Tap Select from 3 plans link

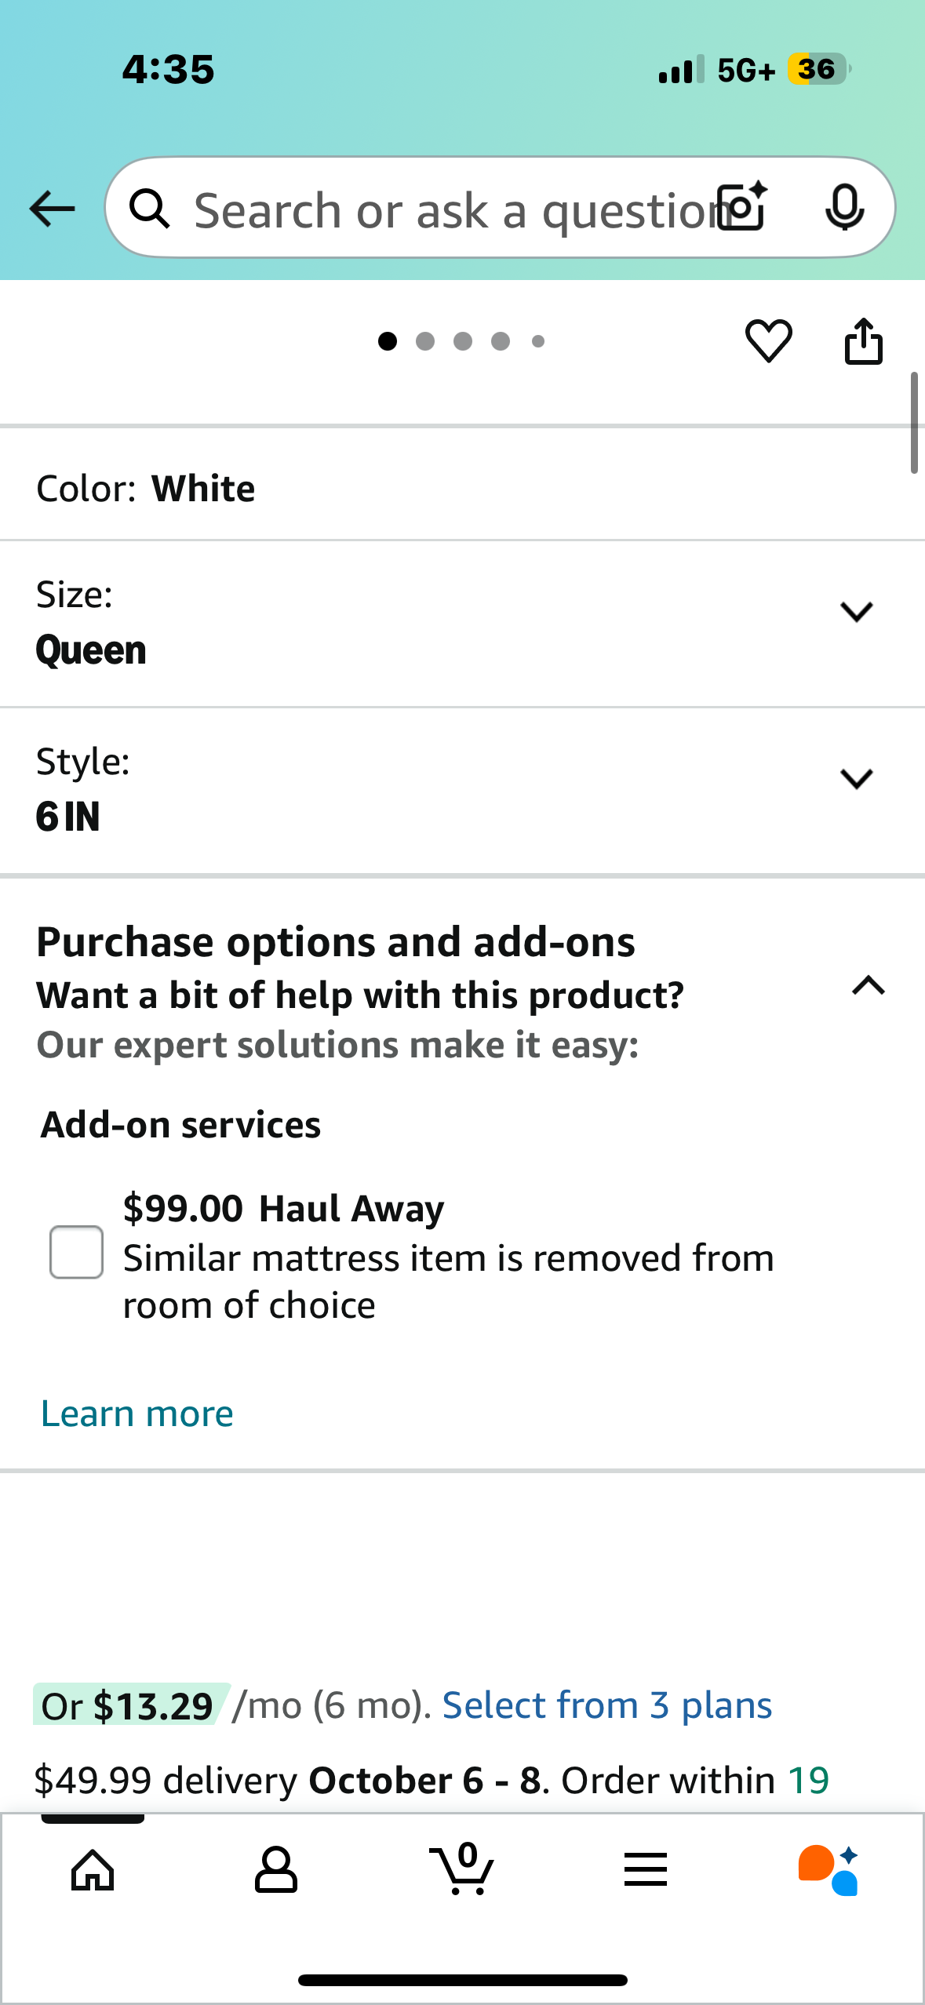tap(607, 1705)
